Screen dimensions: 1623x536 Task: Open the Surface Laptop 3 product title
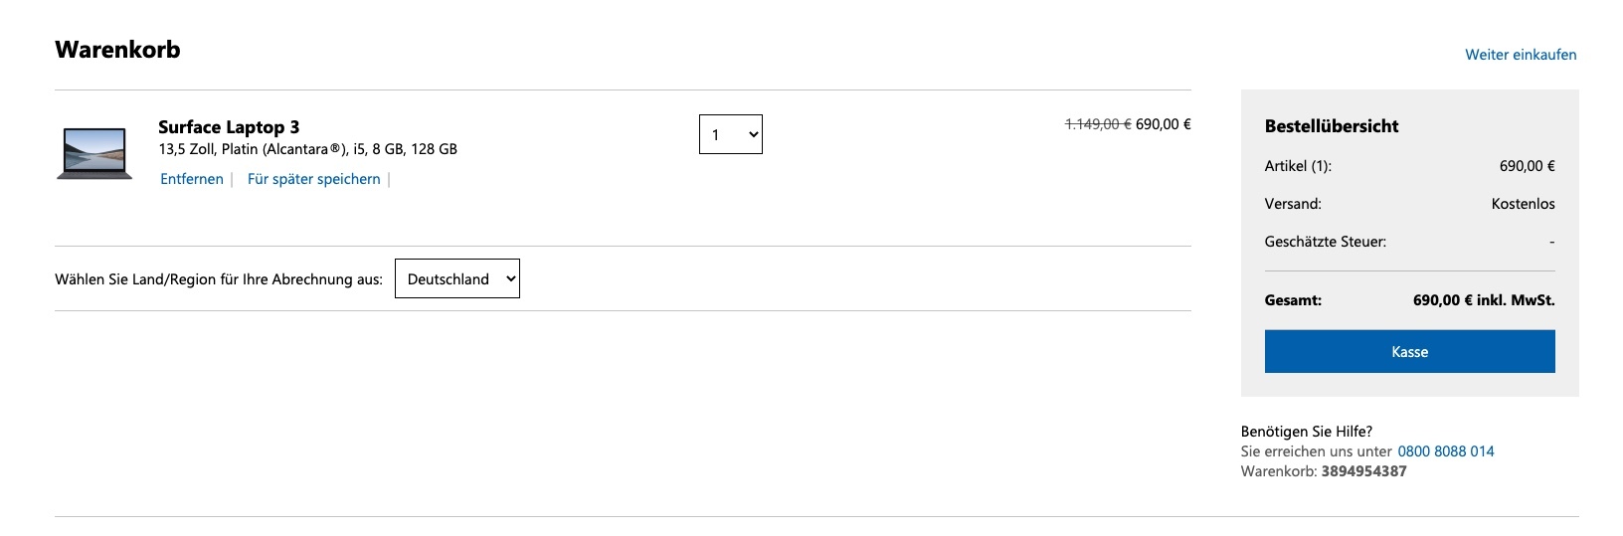(229, 127)
